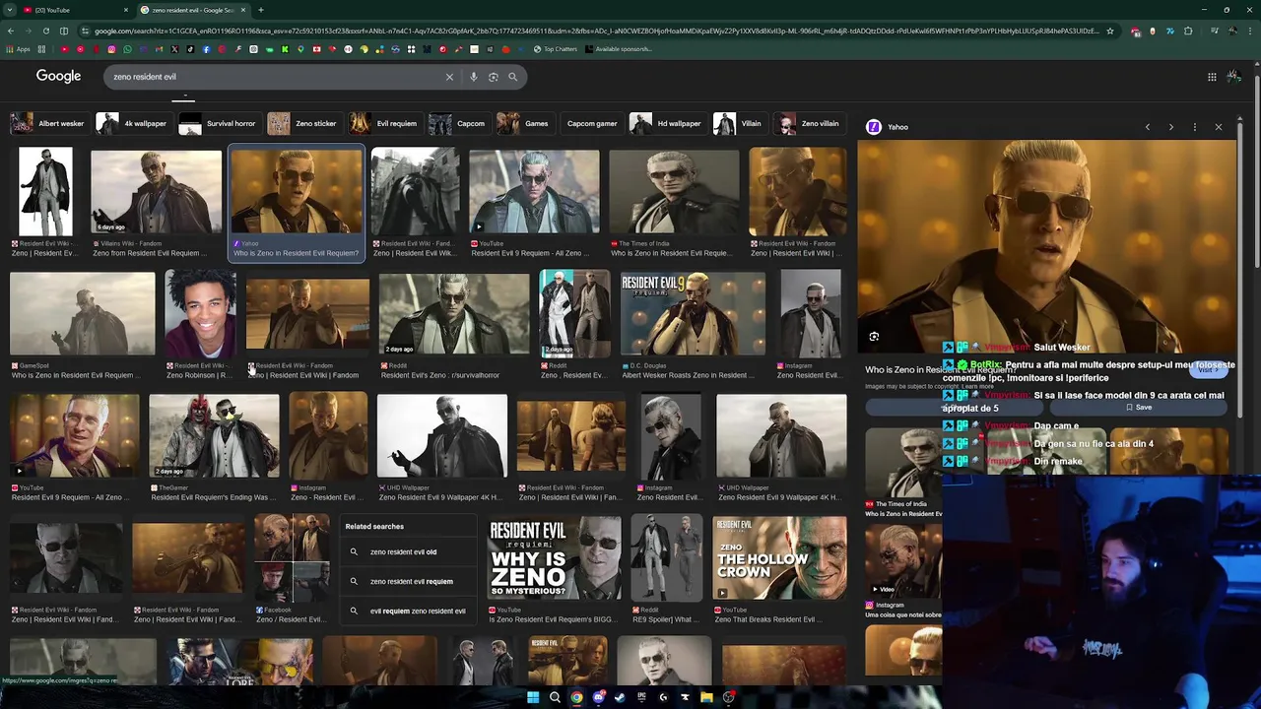Screen dimensions: 1261x709
Task: Open Epic Games launcher from taskbar
Action: [x=641, y=697]
